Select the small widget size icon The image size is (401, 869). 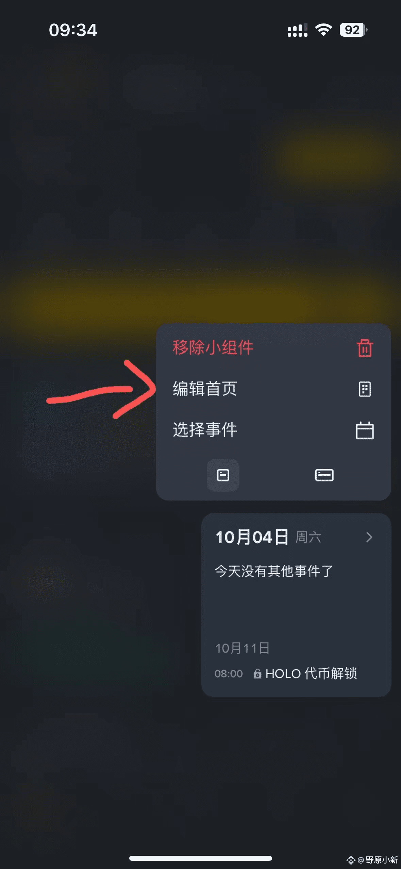click(223, 475)
